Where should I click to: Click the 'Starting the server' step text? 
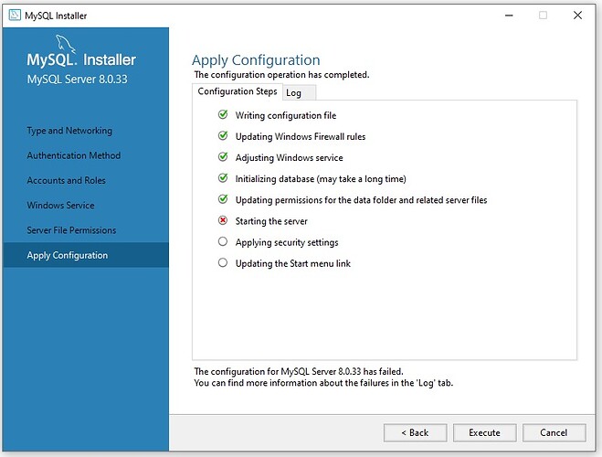coord(271,221)
